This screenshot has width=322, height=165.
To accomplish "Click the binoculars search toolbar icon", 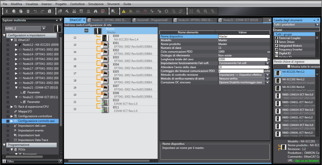I will click(96, 11).
